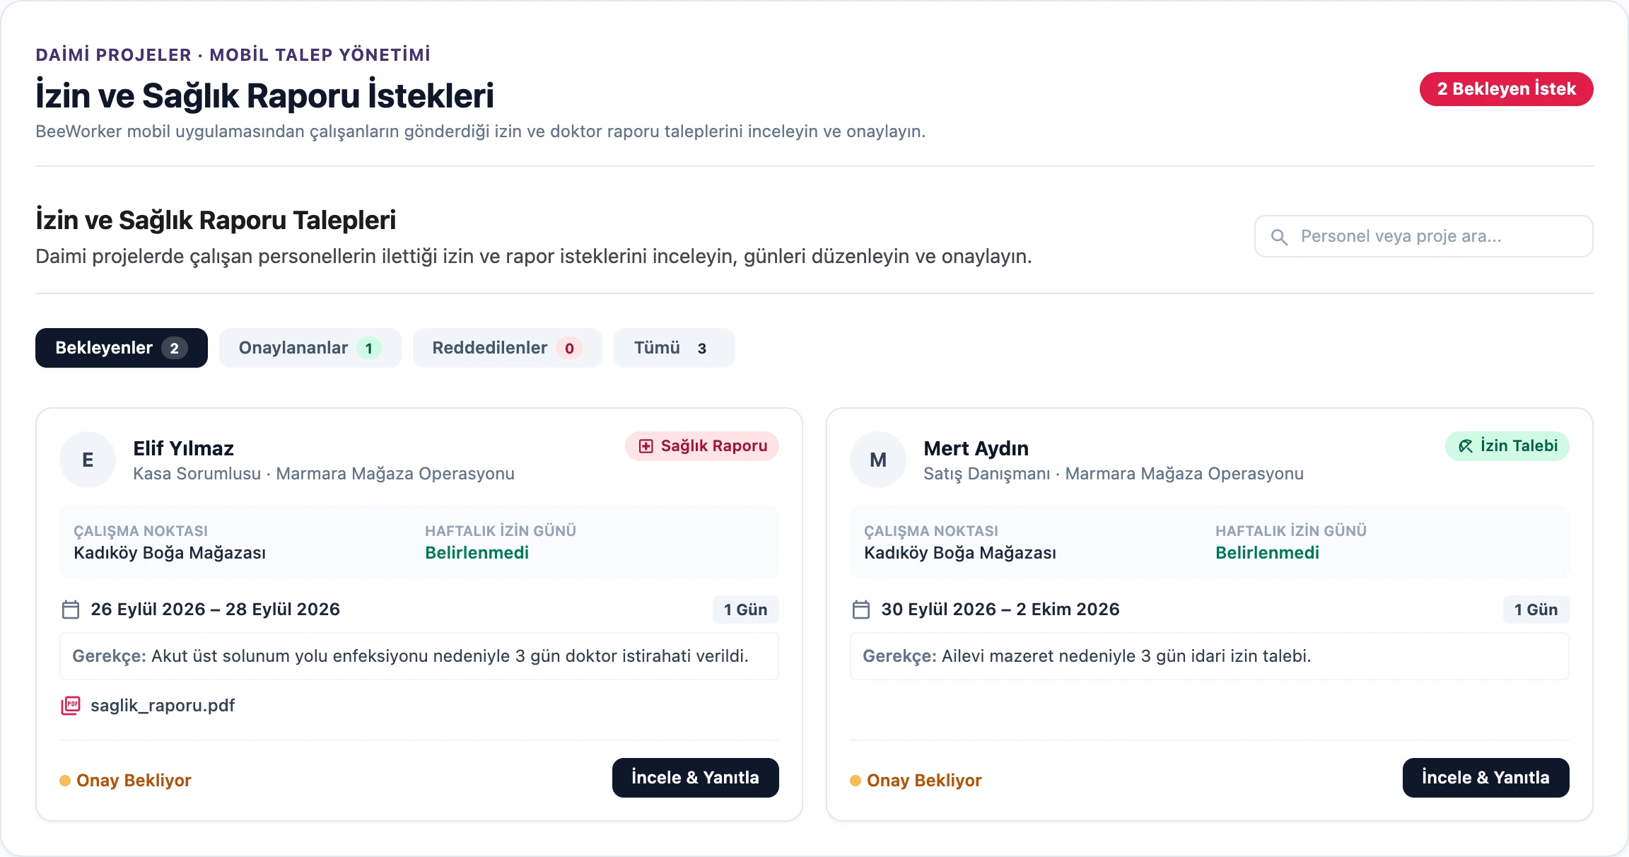Click Kadıköy Boğa Mağazası on Elif's card
1629x857 pixels.
point(170,553)
